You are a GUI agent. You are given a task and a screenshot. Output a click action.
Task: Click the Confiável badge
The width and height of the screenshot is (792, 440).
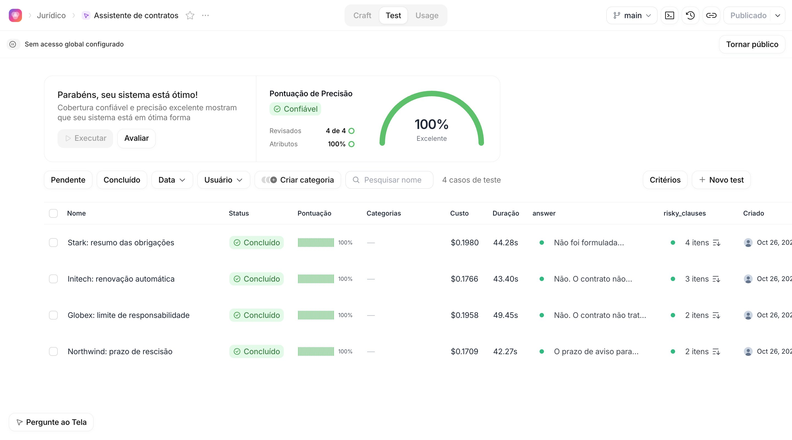pyautogui.click(x=295, y=109)
